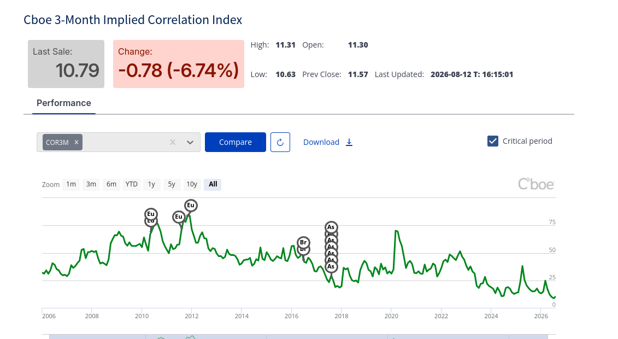The height and width of the screenshot is (339, 618).
Task: Click the Last Updated timestamp
Action: pyautogui.click(x=472, y=74)
